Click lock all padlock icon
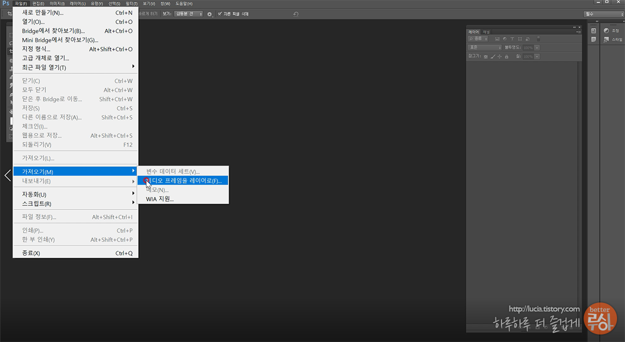Image resolution: width=625 pixels, height=342 pixels. (x=506, y=56)
